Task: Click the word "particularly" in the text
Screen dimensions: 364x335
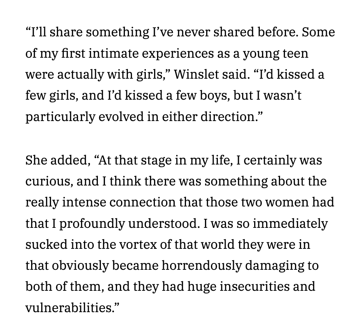Action: coord(60,117)
